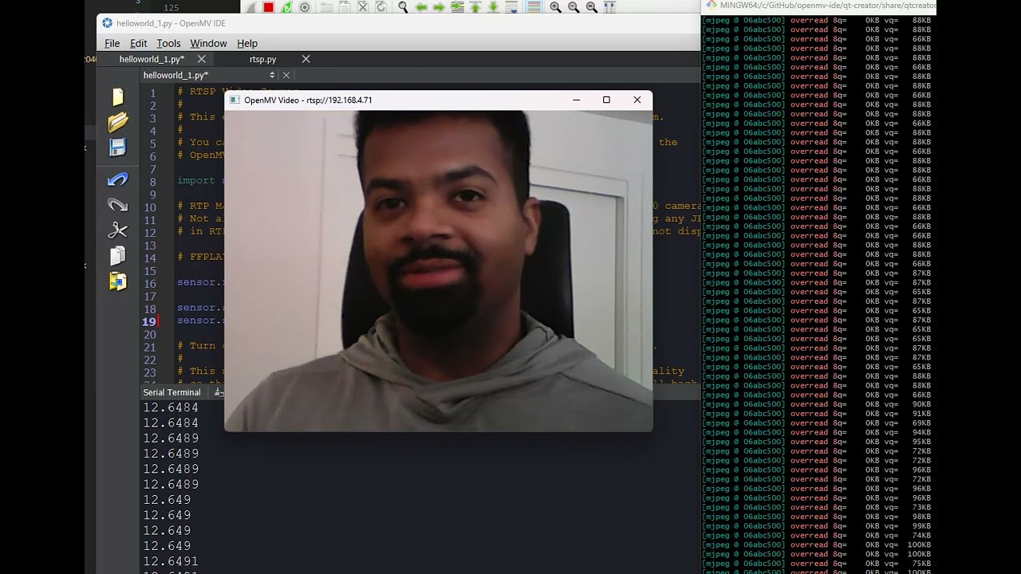Viewport: 1021px width, 574px height.
Task: Click the green right arrow icon
Action: [439, 7]
